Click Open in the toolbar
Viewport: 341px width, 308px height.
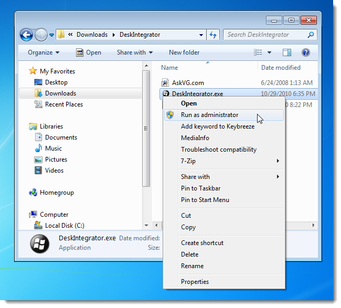coord(89,52)
